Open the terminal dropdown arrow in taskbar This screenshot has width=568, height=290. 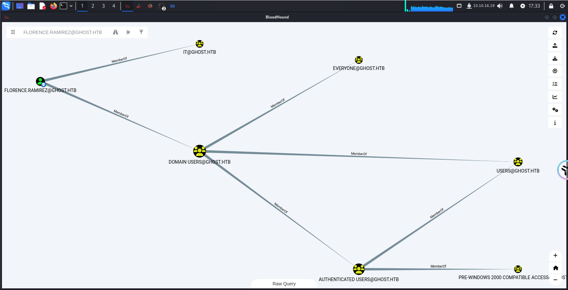[x=71, y=6]
